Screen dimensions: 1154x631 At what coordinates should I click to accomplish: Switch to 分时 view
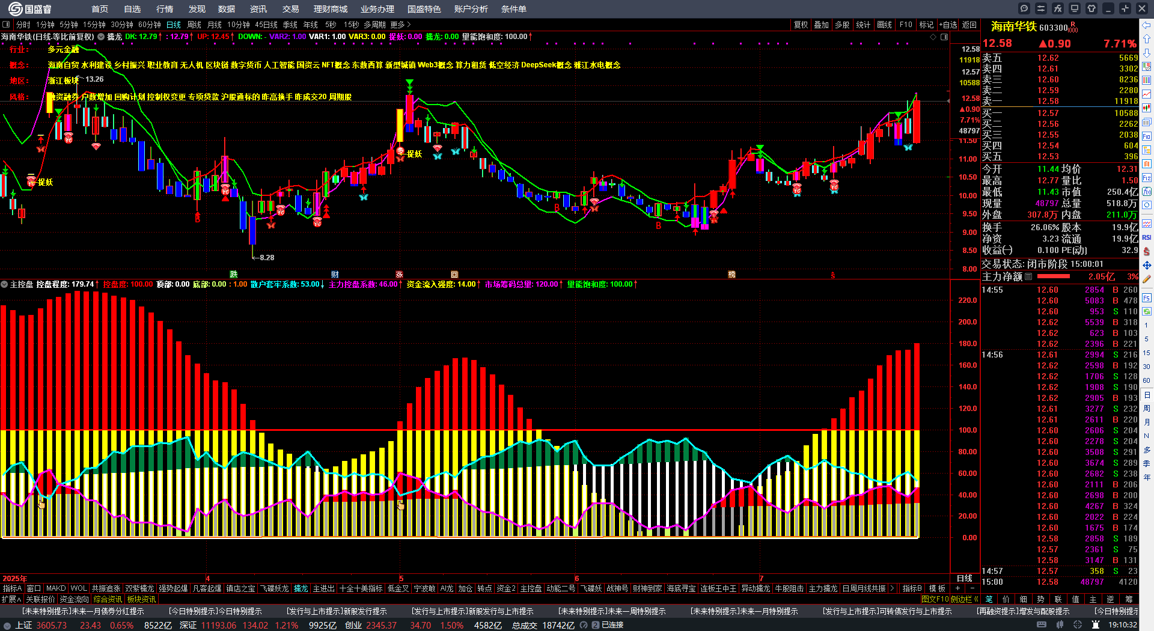pyautogui.click(x=23, y=25)
